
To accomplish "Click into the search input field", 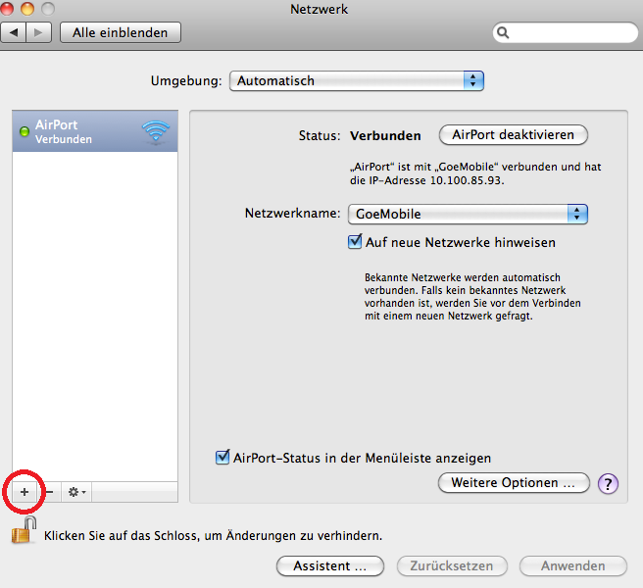I will (566, 32).
